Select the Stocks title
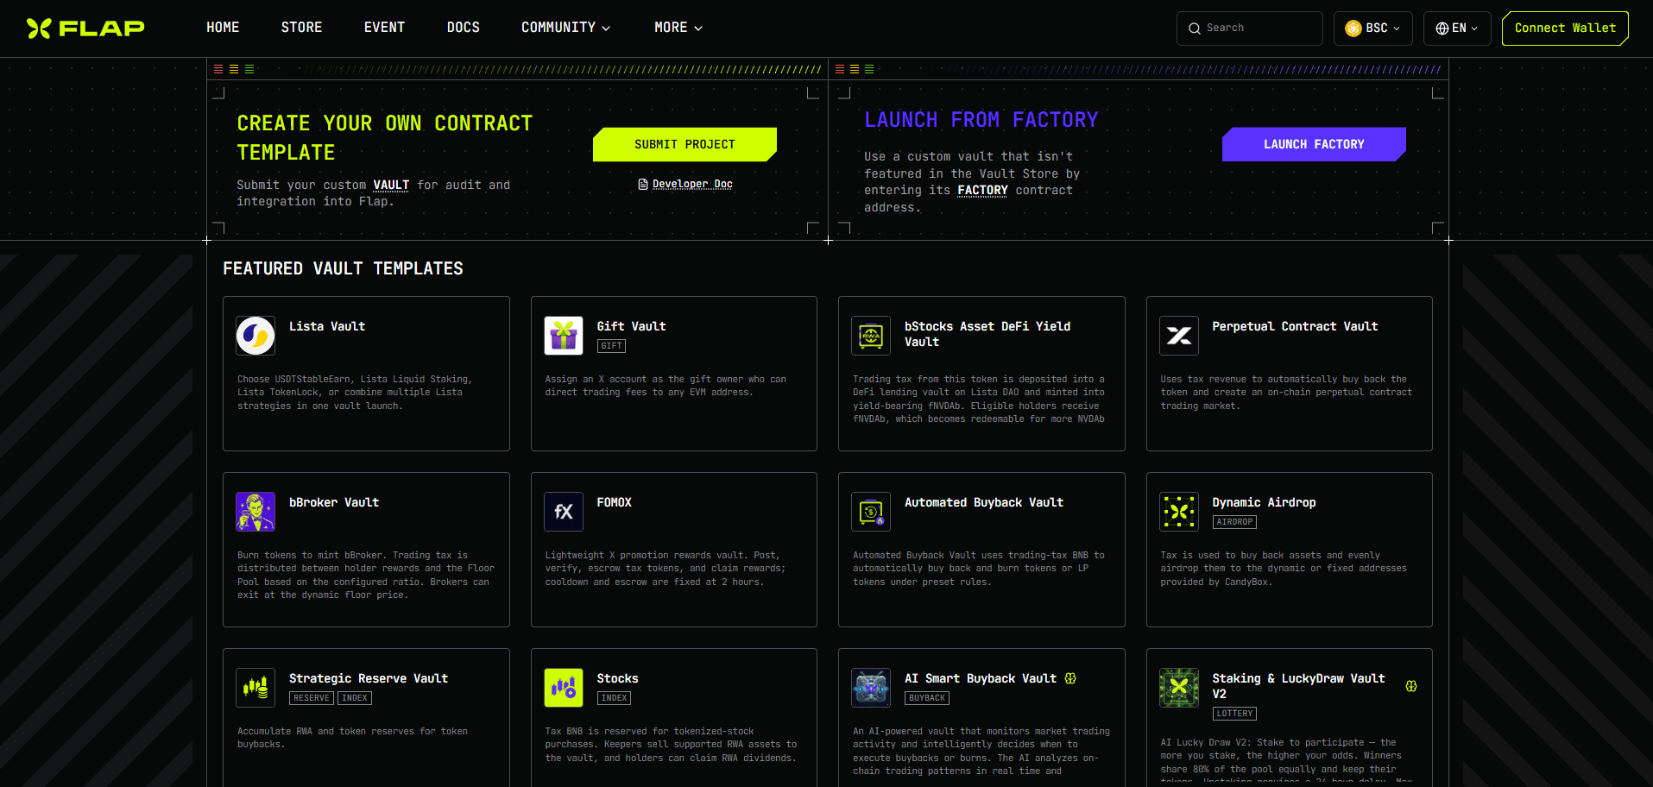Viewport: 1653px width, 787px height. pyautogui.click(x=617, y=678)
